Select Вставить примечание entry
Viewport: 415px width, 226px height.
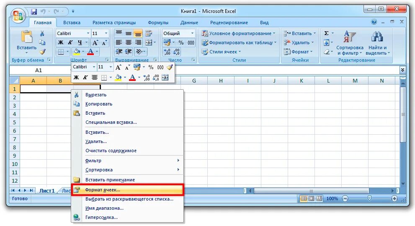tap(127, 180)
